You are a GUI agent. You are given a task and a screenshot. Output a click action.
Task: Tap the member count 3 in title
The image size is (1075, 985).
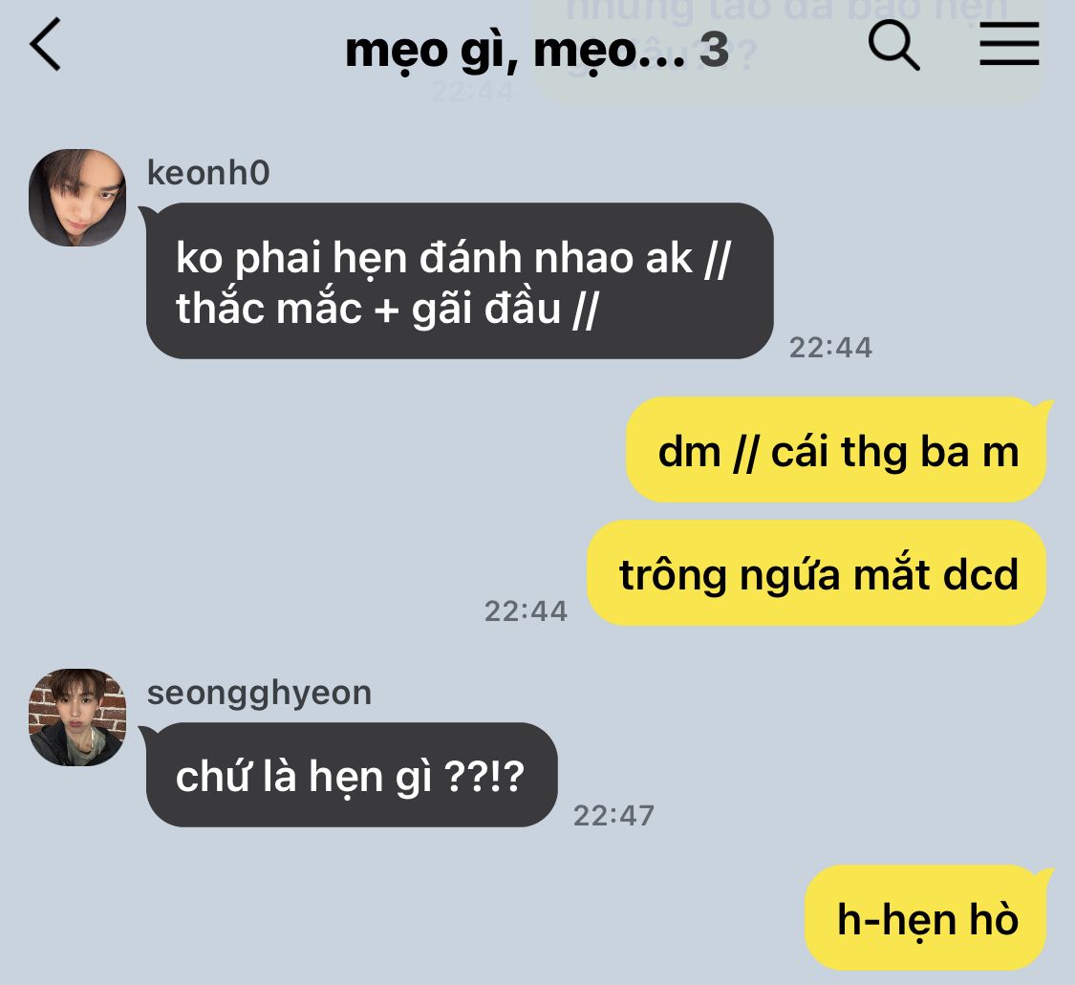pos(714,50)
